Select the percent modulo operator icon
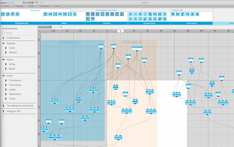The width and height of the screenshot is (234, 147). click(x=150, y=14)
